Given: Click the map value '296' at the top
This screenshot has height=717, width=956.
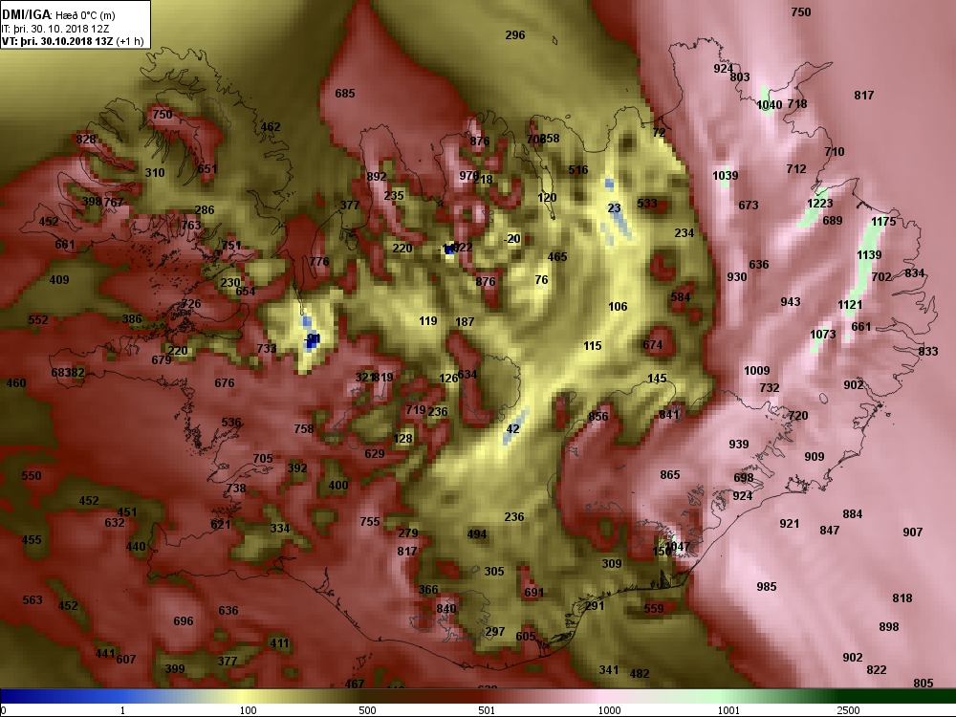Looking at the screenshot, I should coord(515,34).
